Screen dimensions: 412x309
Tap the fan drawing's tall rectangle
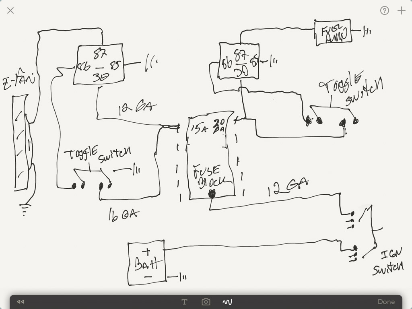point(21,142)
